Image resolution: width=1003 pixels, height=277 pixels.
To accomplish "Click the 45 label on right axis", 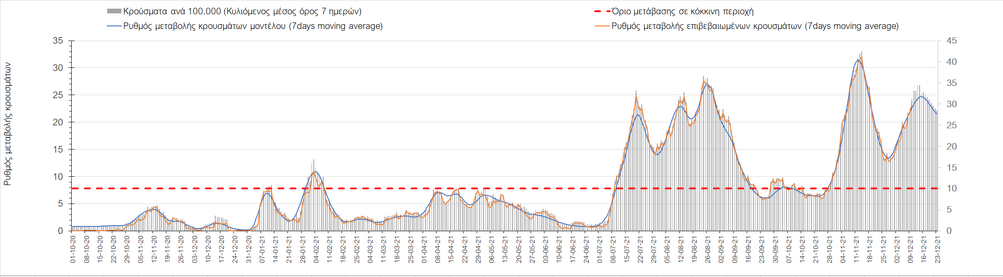I will (951, 41).
